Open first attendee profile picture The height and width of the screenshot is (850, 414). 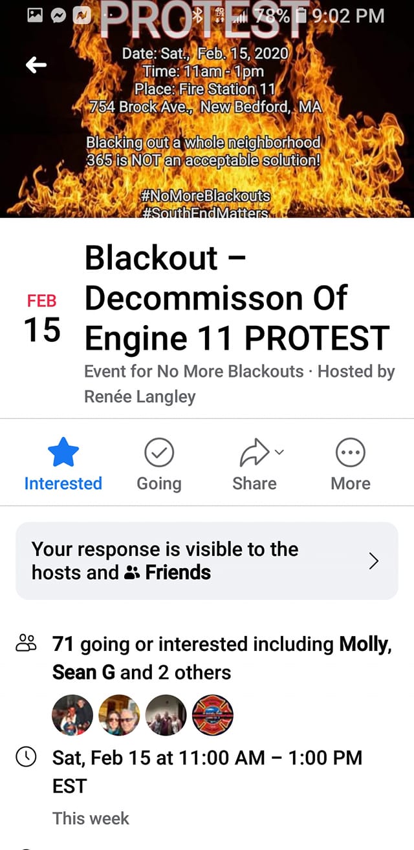point(72,716)
